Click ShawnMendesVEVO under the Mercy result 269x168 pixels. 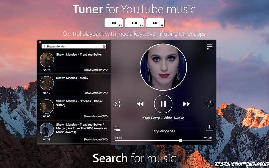click(x=95, y=93)
